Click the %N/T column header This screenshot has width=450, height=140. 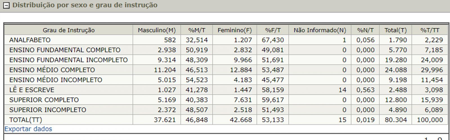pyautogui.click(x=365, y=30)
